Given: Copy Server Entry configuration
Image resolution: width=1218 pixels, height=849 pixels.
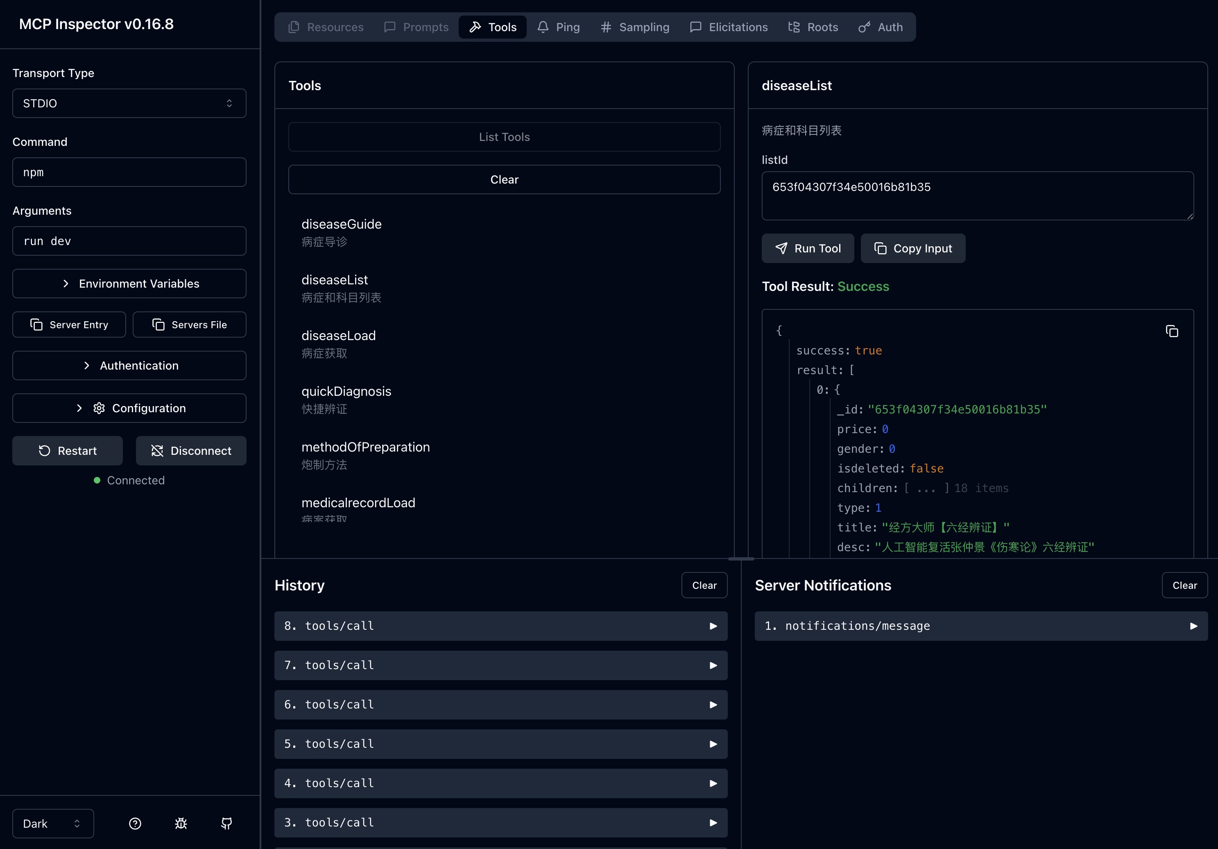Looking at the screenshot, I should [x=69, y=324].
